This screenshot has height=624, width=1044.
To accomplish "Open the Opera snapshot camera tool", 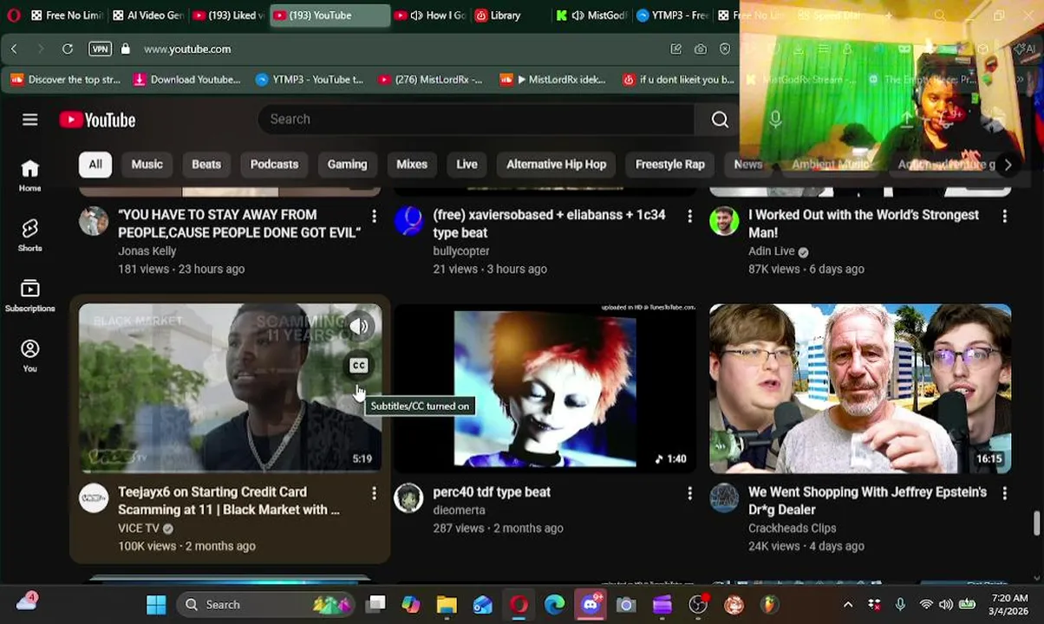I will (700, 49).
